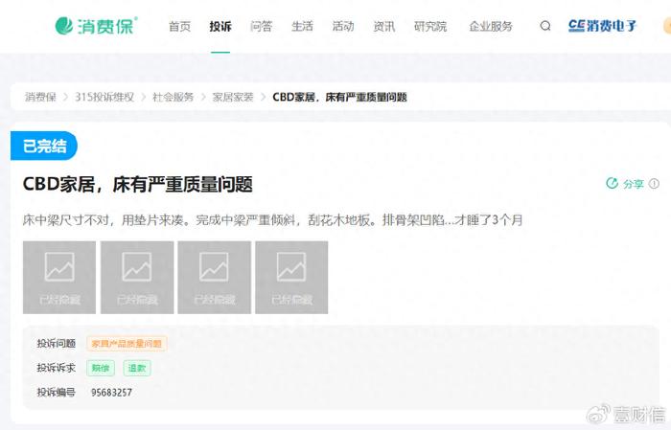This screenshot has height=430, width=671.
Task: Click the 家居家装 breadcrumb link
Action: [x=233, y=97]
